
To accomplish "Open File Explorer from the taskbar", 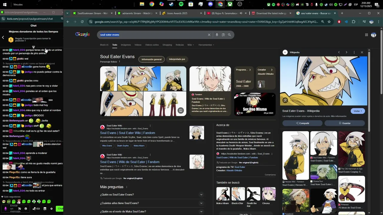I will click(142, 4).
